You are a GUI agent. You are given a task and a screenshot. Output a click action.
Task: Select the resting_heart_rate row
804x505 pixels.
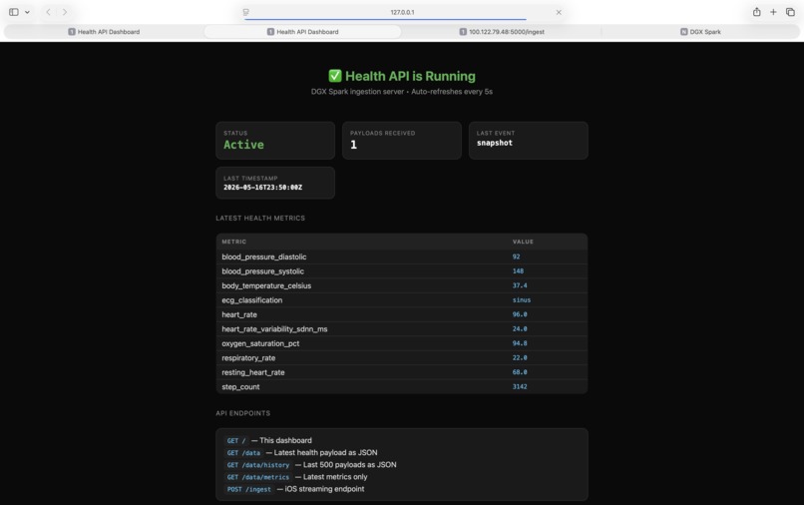tap(401, 372)
